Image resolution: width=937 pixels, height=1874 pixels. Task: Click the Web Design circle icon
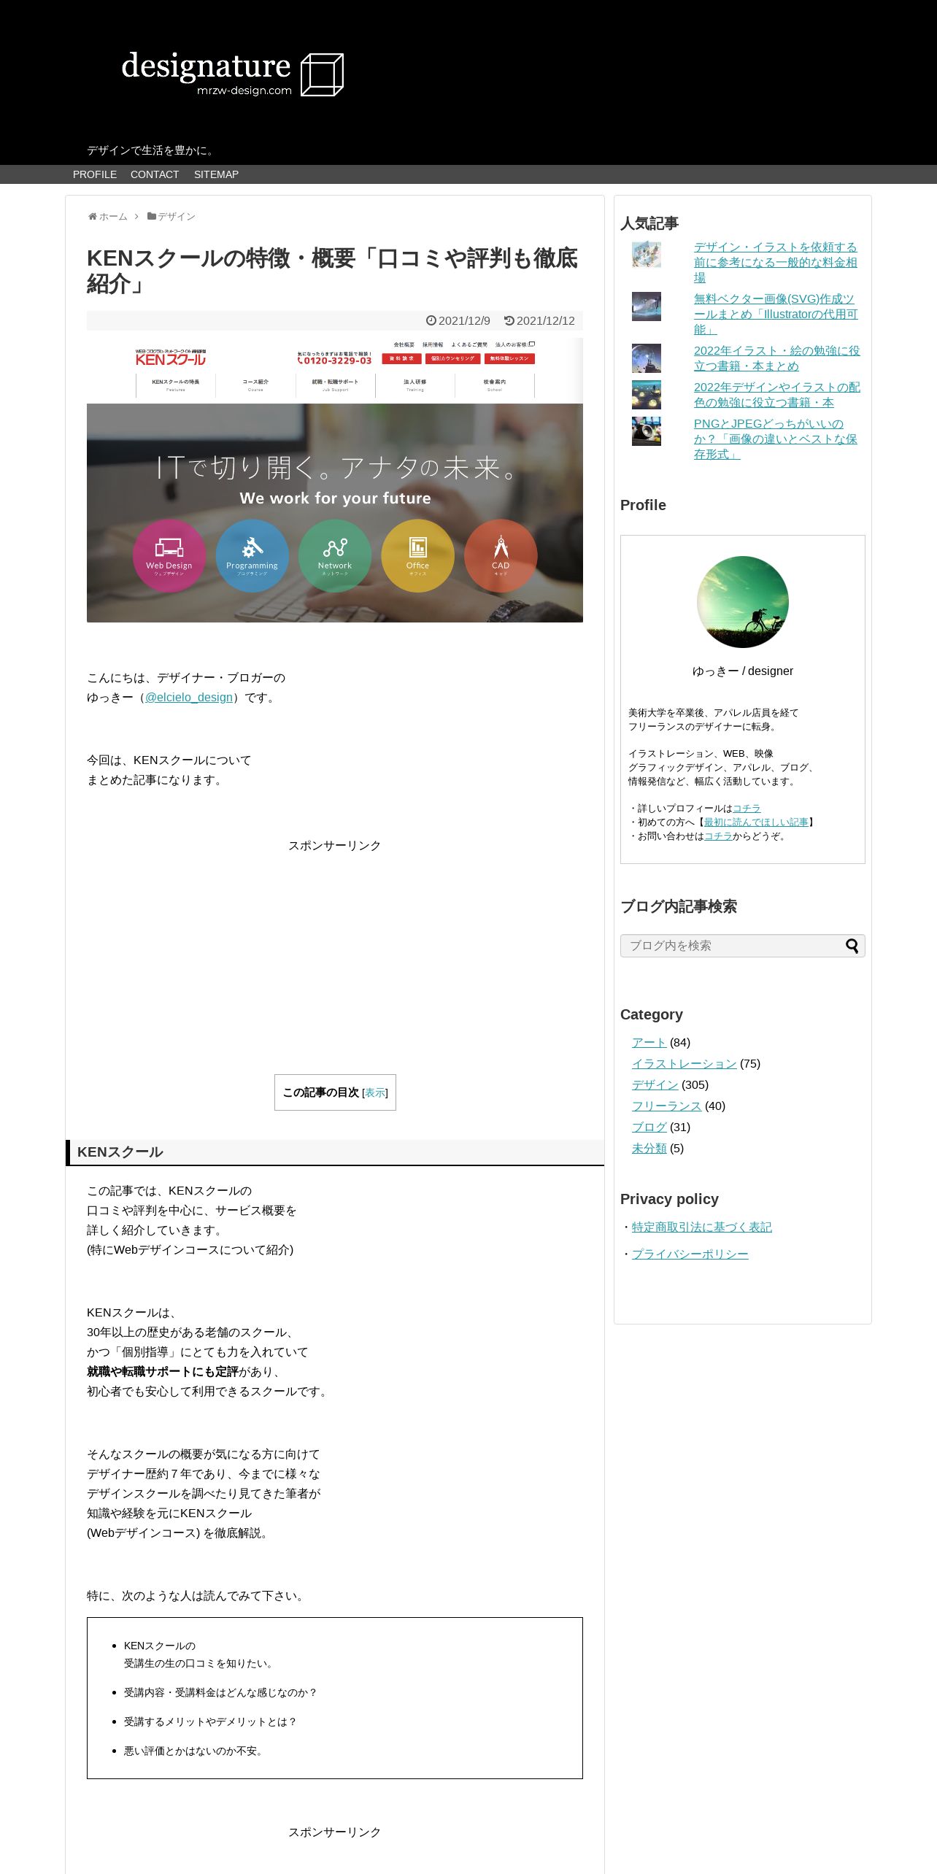169,555
